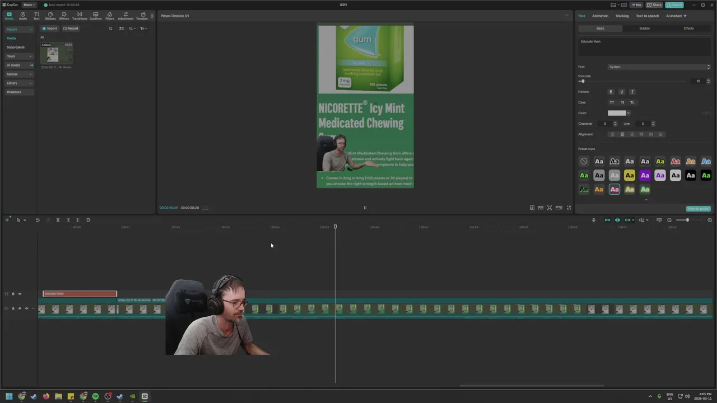
Task: Open the Filters panel
Action: (110, 16)
